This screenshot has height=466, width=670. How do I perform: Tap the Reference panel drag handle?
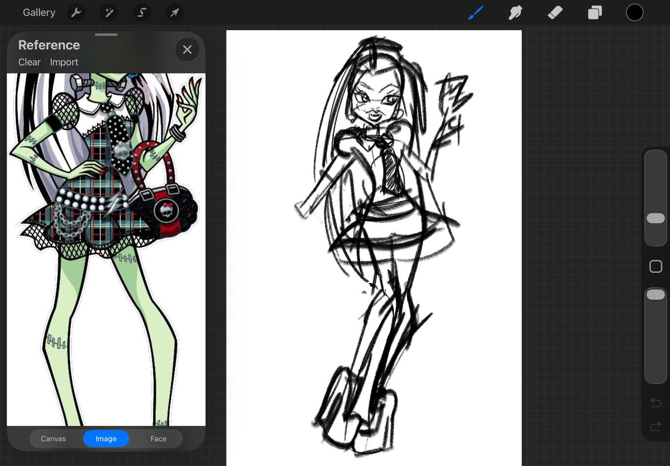coord(106,35)
